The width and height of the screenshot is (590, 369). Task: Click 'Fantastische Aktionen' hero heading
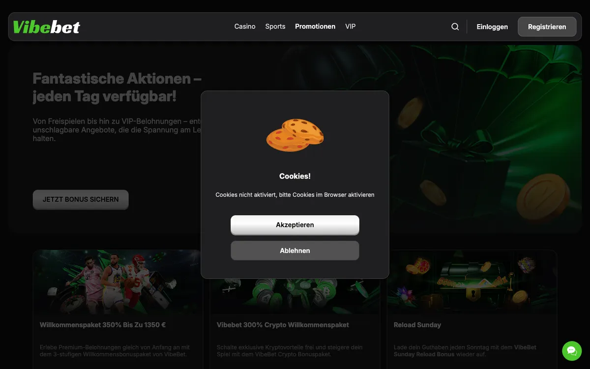117,87
